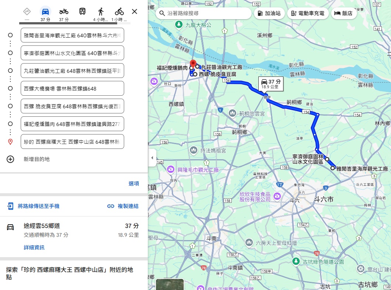Click the magnifier icon in route search box
Viewport: 391px width, 290px height.
tap(162, 13)
